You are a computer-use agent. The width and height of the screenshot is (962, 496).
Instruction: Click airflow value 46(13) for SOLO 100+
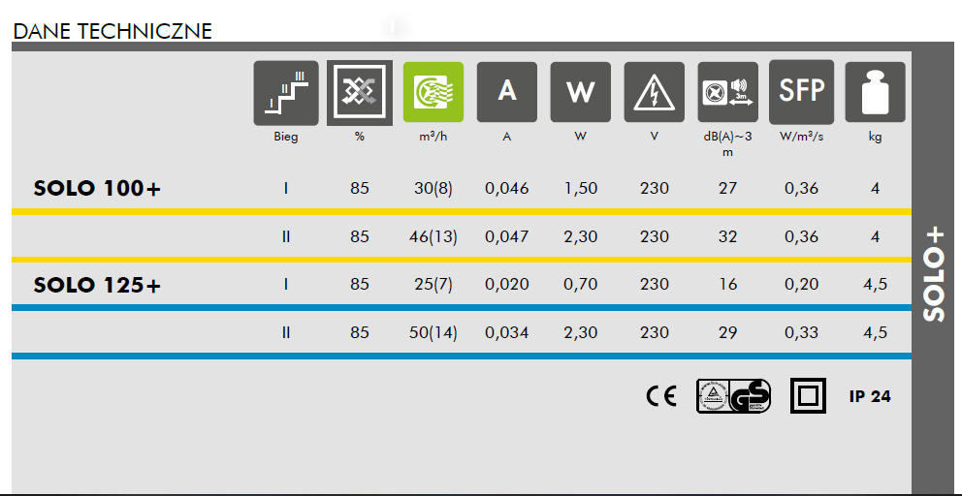[x=435, y=236]
